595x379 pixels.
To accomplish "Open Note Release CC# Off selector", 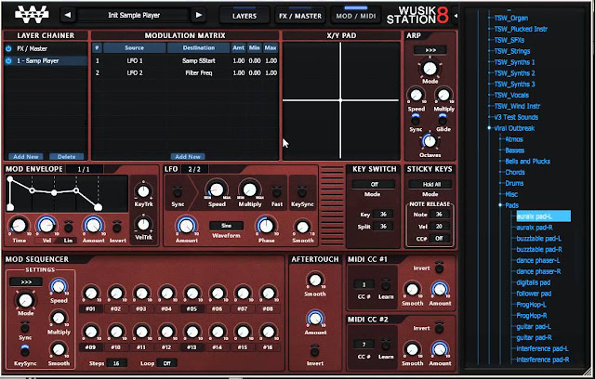I will [x=439, y=239].
